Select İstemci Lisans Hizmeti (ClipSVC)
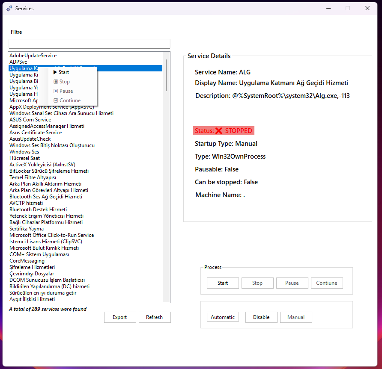 coord(86,242)
